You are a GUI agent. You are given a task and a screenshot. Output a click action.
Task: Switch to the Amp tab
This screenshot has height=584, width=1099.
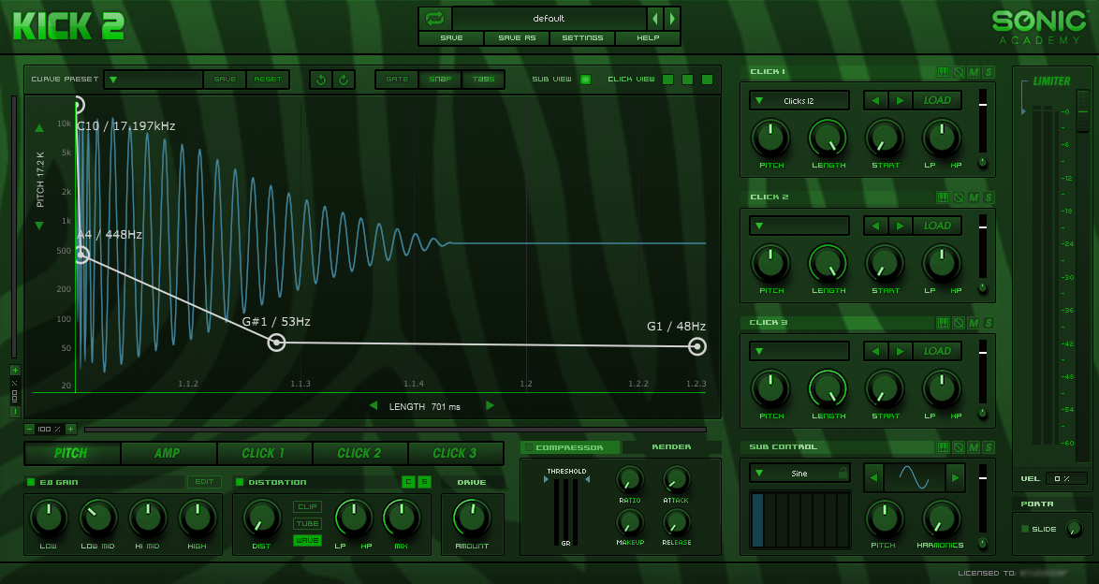(x=168, y=453)
